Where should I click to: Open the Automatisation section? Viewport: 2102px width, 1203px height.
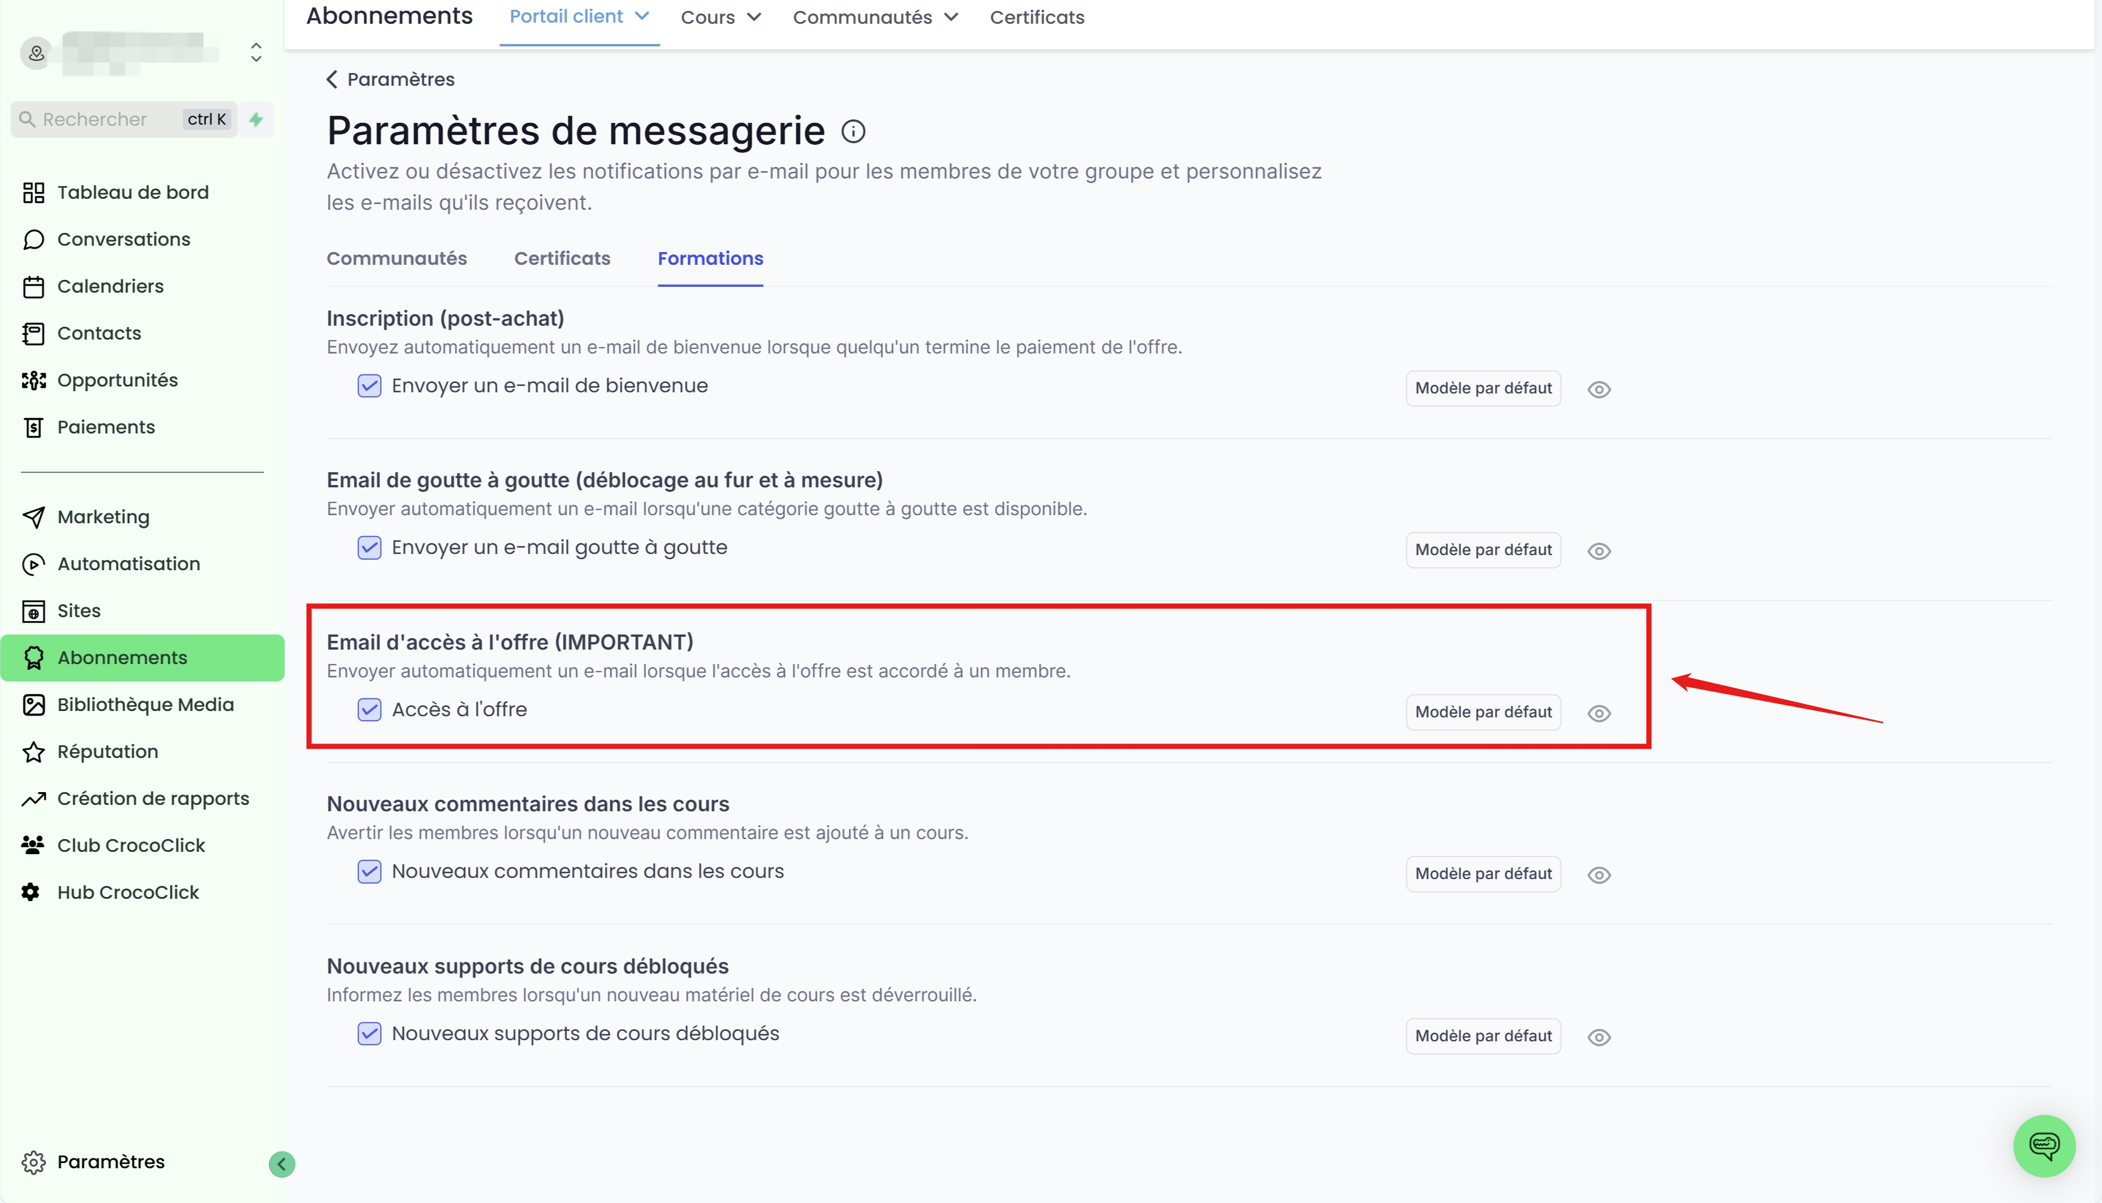[x=128, y=563]
